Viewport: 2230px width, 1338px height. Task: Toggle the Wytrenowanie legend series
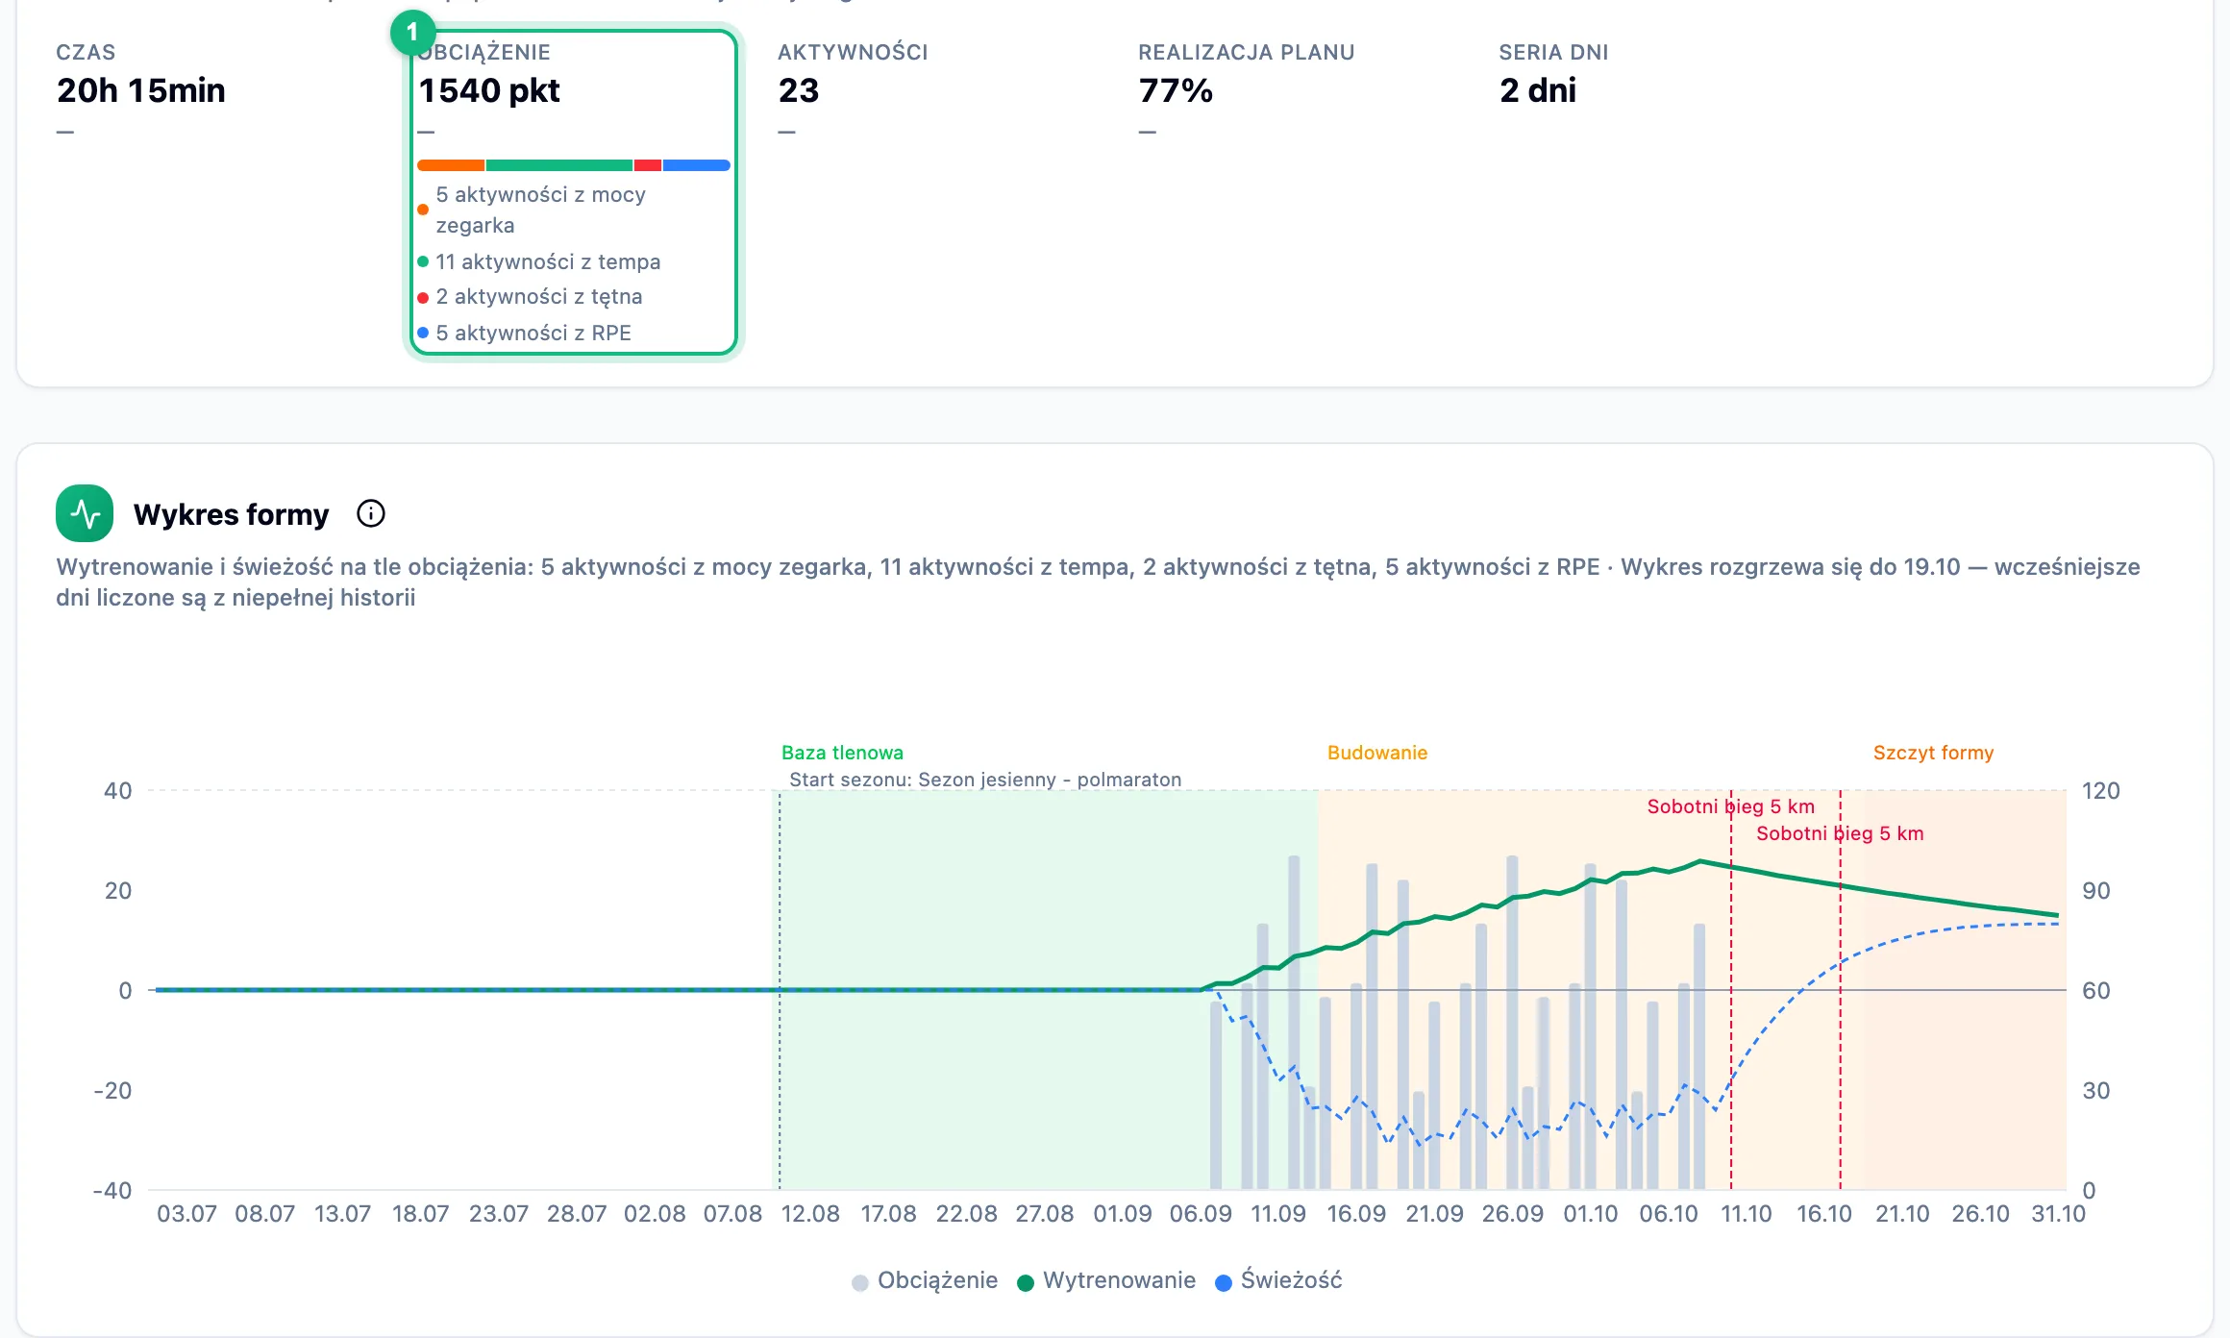tap(1106, 1280)
